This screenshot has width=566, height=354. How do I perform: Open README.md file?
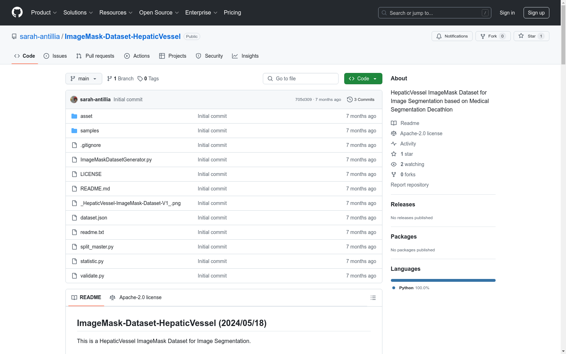click(95, 189)
